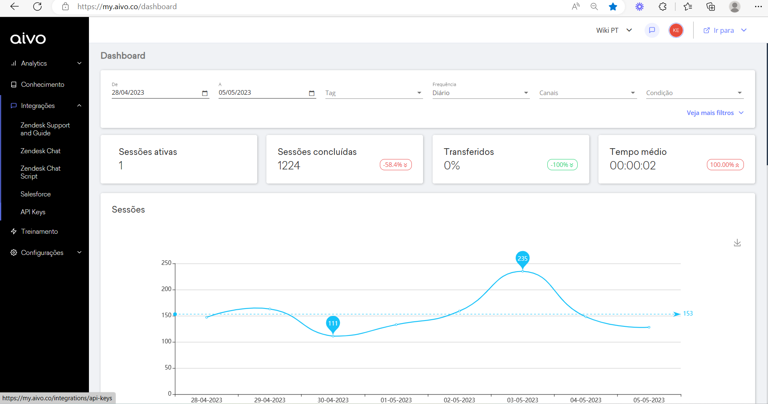Download the Sessões chart data
Viewport: 768px width, 404px height.
(x=737, y=242)
